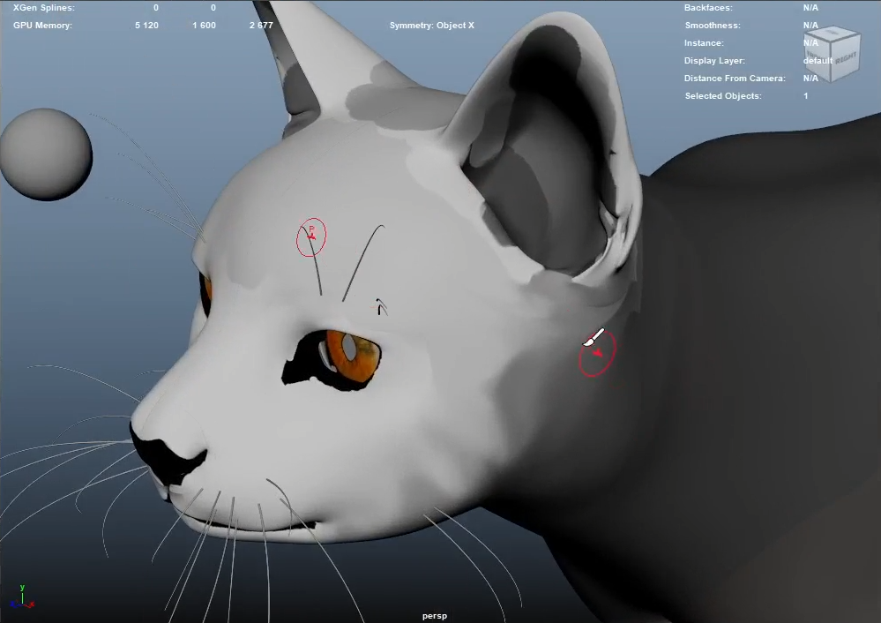This screenshot has width=881, height=623.
Task: Click the red brush circle marked P on forehead
Action: tap(311, 237)
